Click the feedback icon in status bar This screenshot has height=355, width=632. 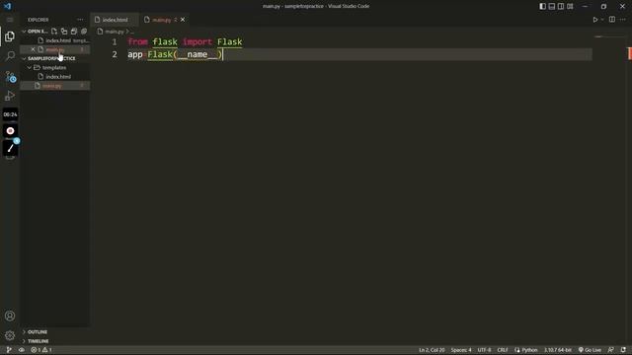(610, 350)
